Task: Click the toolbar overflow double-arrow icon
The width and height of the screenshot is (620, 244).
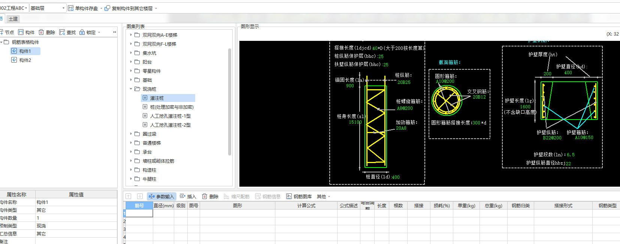Action: pos(115,32)
